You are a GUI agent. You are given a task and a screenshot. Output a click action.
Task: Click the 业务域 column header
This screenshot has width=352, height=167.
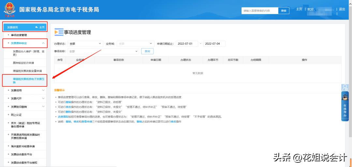[x=80, y=60]
